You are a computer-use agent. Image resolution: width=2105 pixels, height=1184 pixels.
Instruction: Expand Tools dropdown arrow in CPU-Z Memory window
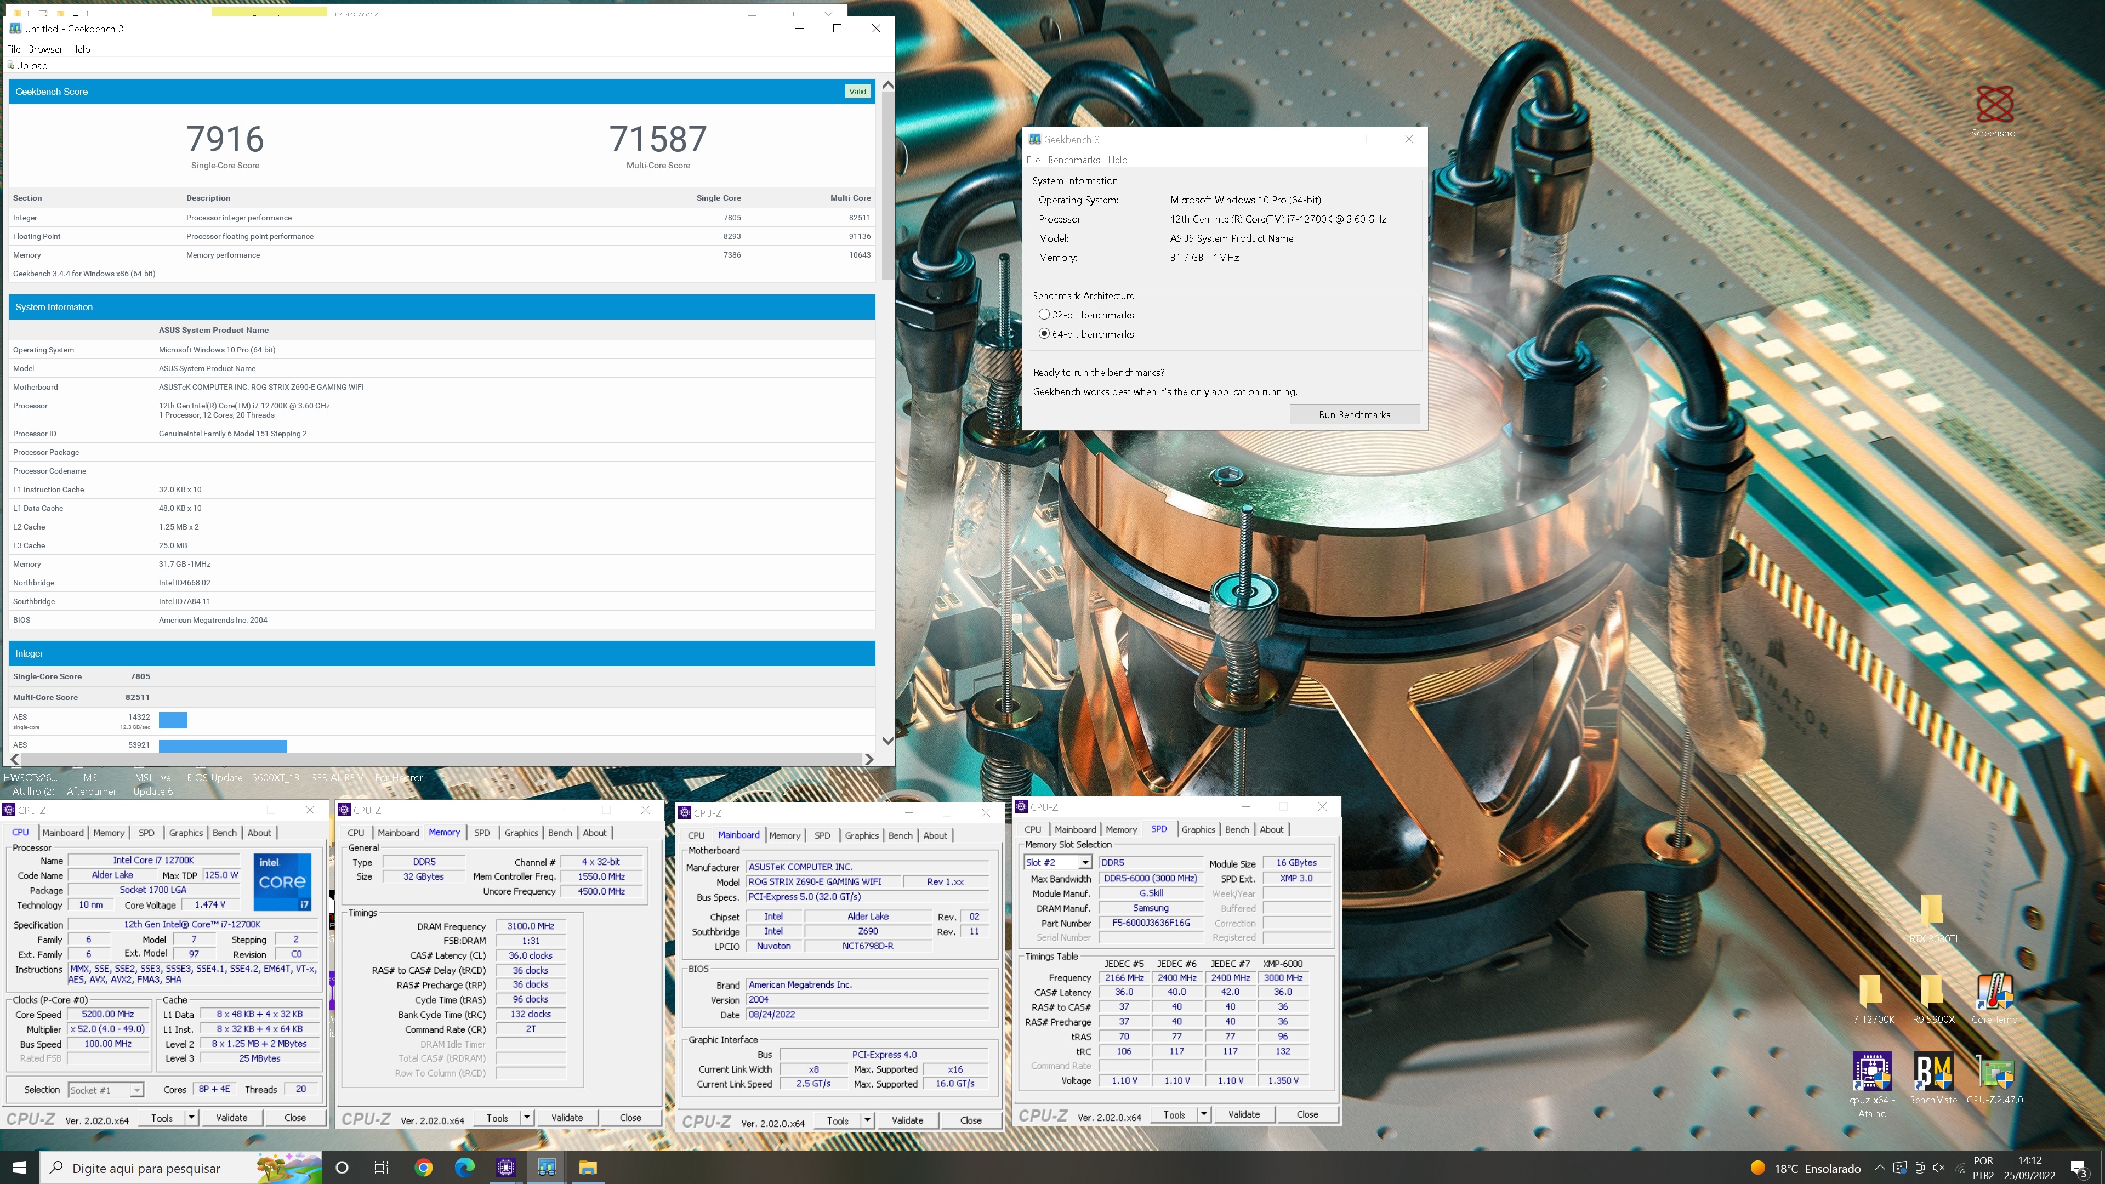(x=527, y=1117)
